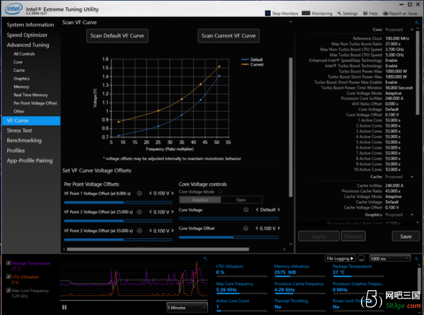
Task: Show info for Core Voltage setting
Action: [x=246, y=210]
